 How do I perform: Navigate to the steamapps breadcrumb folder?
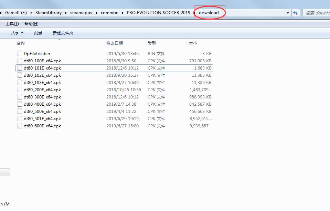pos(82,13)
